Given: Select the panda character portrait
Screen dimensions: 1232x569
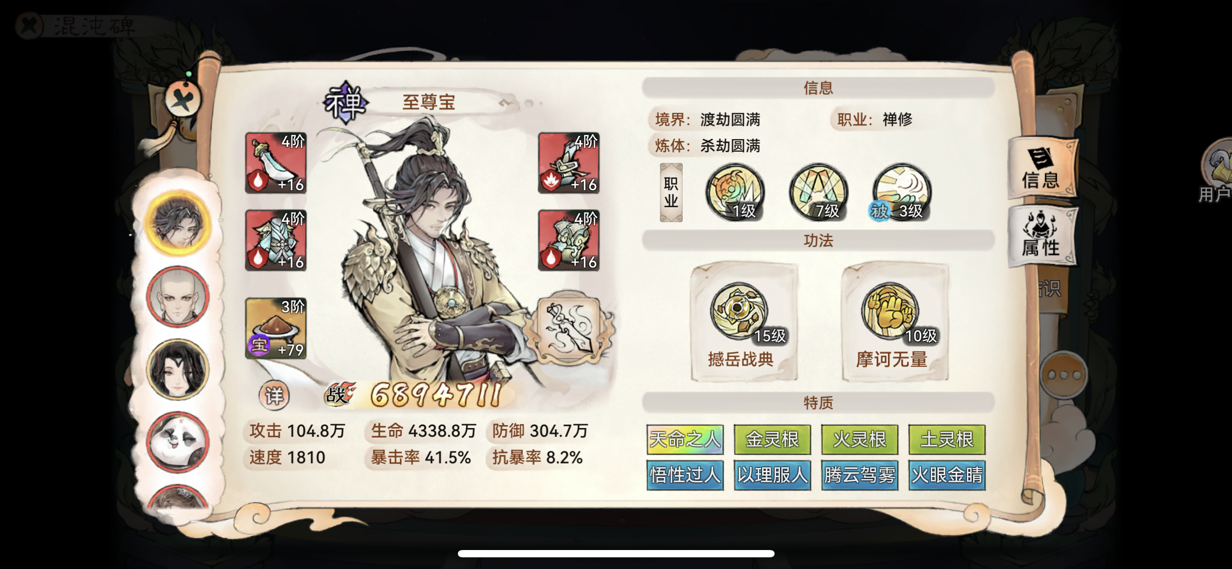Looking at the screenshot, I should coord(178,442).
